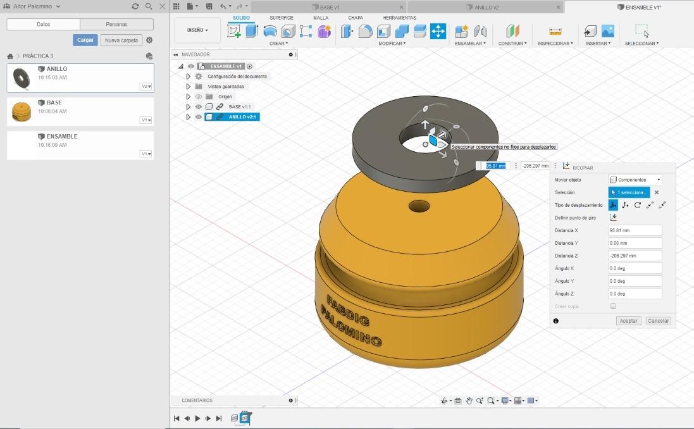Hide the ANILLO v2:1 component
Viewport: 694px width, 429px height.
point(198,117)
